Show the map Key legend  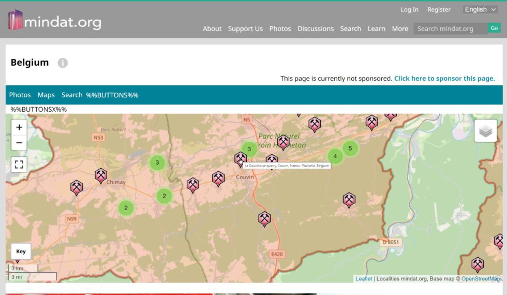21,252
